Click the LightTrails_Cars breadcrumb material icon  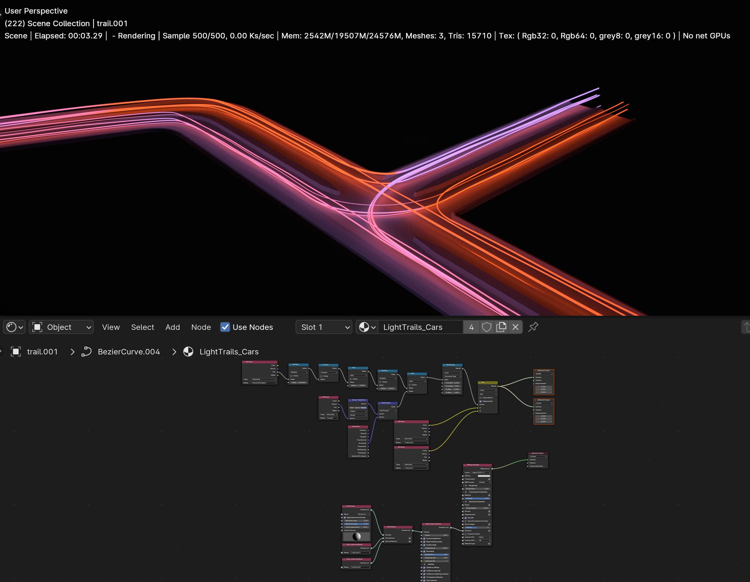point(188,352)
